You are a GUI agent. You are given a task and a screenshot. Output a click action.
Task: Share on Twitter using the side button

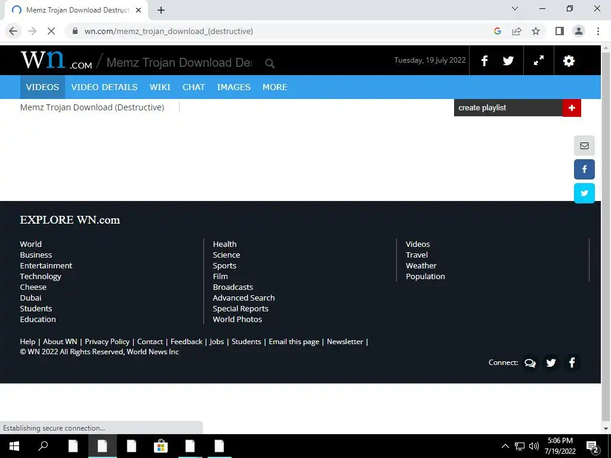point(584,193)
